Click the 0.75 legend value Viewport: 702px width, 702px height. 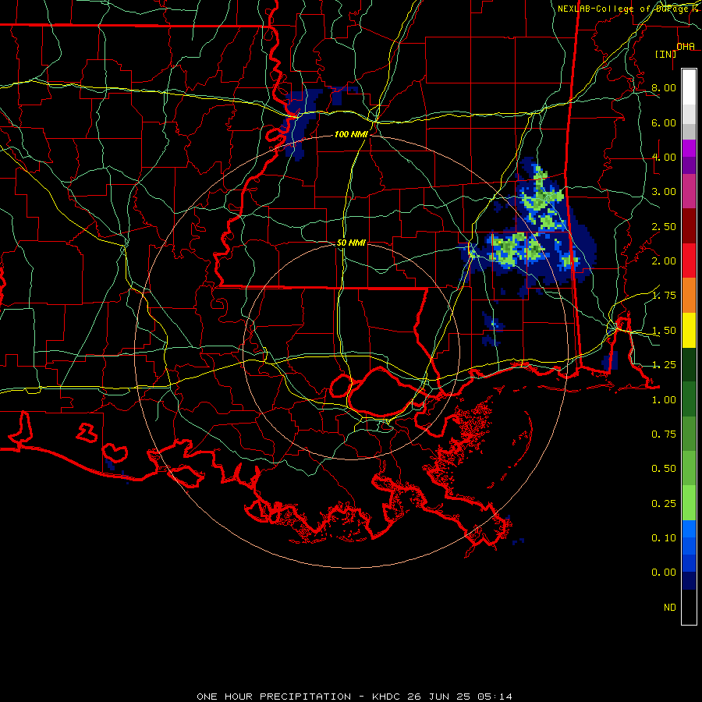[x=664, y=434]
